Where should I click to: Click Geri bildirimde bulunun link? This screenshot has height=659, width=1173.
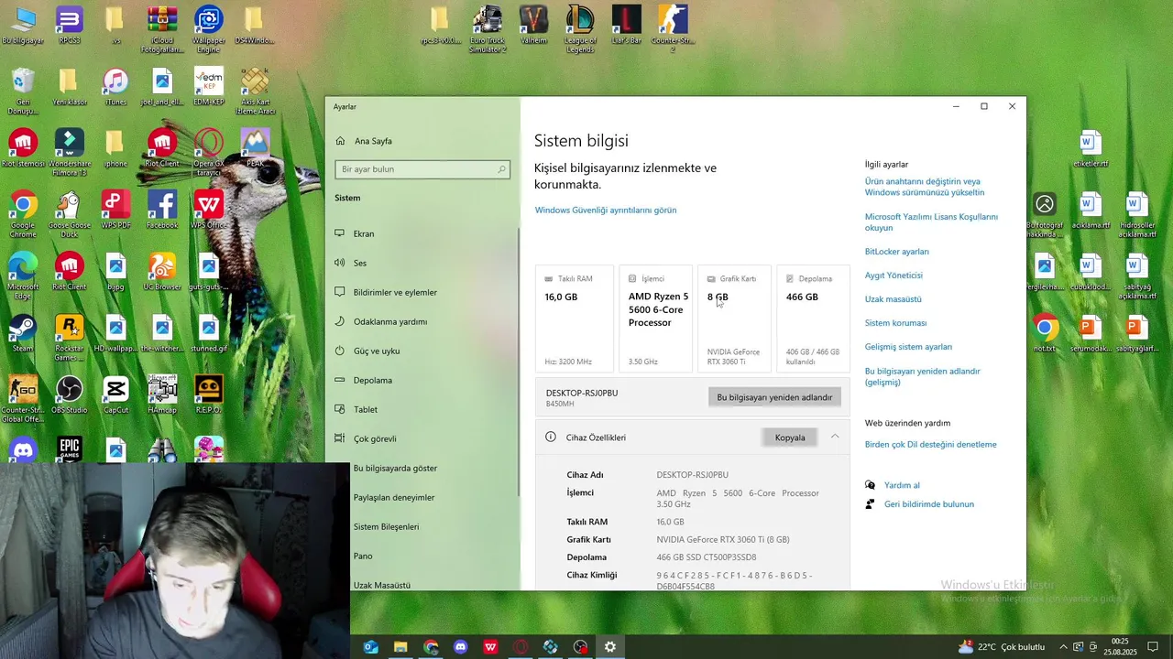click(929, 504)
